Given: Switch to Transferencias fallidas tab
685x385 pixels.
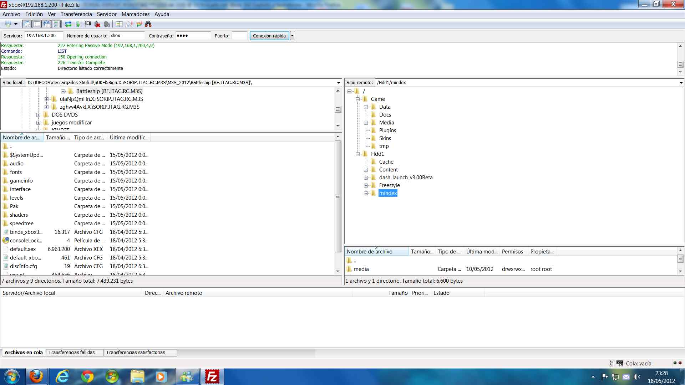Looking at the screenshot, I should point(71,353).
